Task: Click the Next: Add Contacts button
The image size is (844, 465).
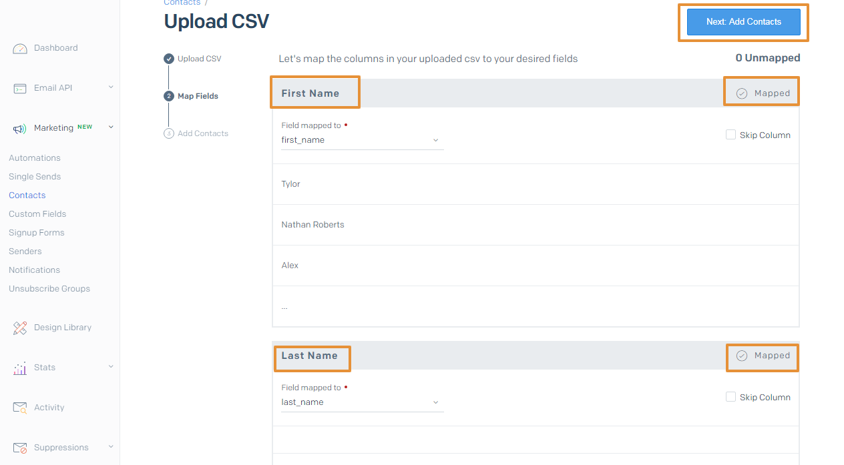Action: pos(743,22)
